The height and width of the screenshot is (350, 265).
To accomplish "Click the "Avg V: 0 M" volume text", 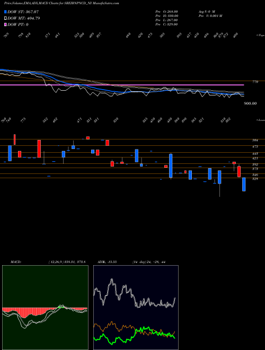I will pos(206,12).
